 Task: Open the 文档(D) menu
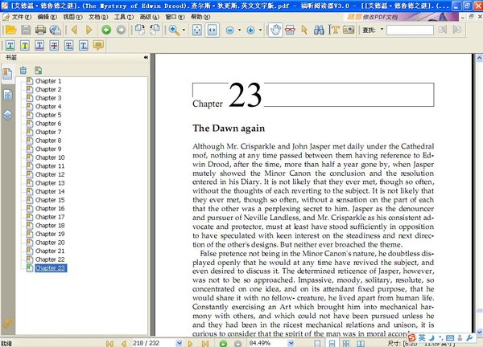[98, 17]
